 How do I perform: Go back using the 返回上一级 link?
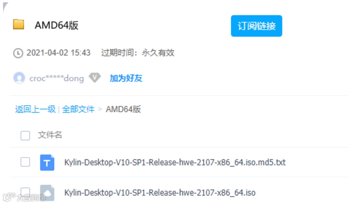(35, 109)
